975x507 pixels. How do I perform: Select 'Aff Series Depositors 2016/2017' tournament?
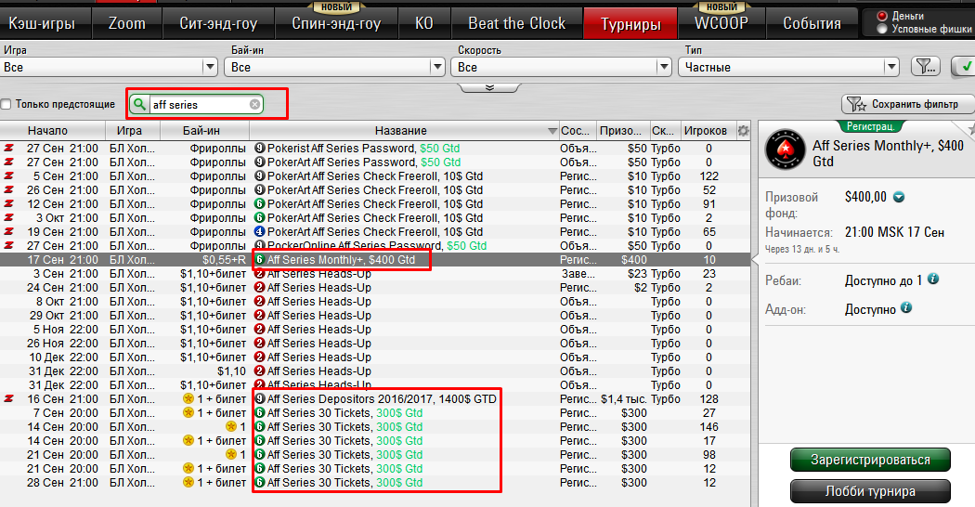click(375, 398)
